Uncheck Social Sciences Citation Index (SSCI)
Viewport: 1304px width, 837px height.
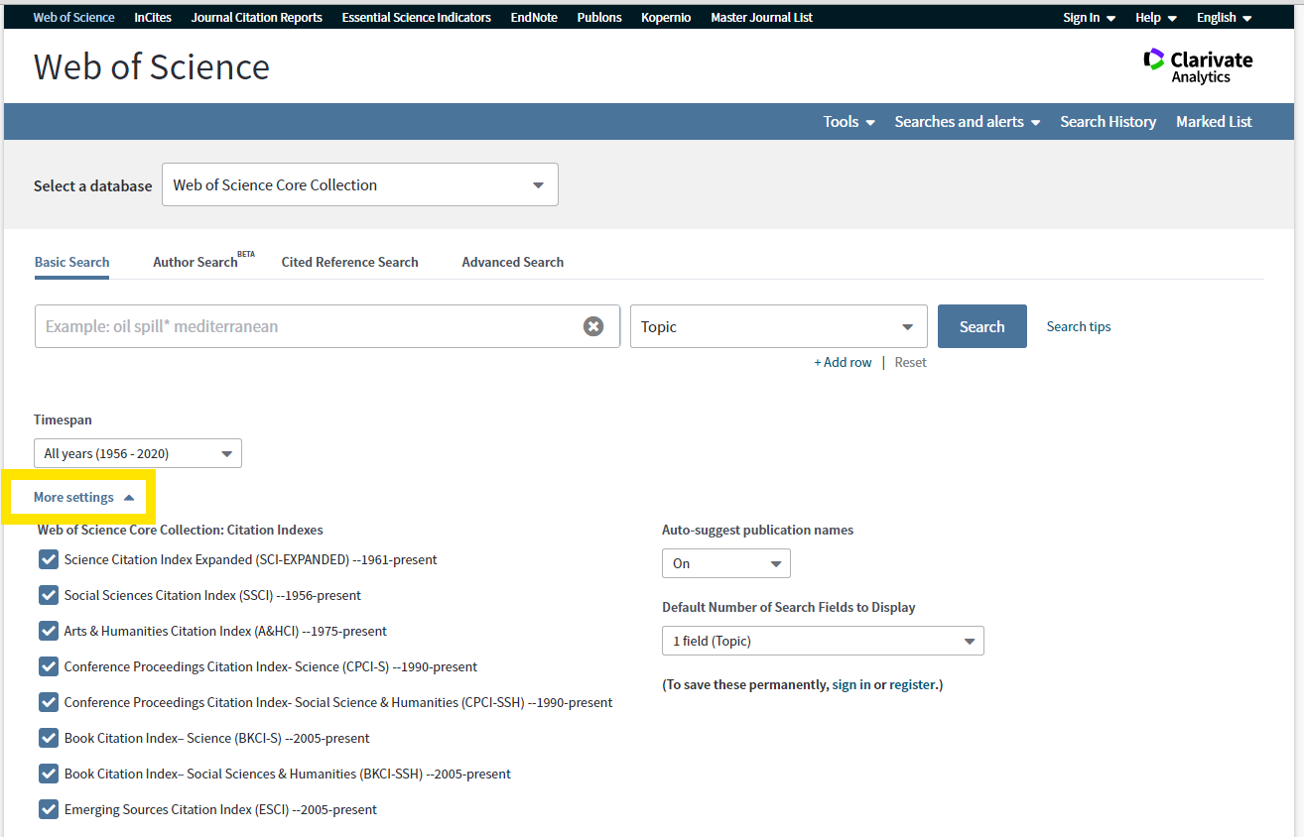point(49,595)
